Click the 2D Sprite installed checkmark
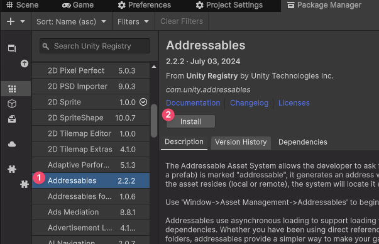Image resolution: width=379 pixels, height=244 pixels. 143,102
